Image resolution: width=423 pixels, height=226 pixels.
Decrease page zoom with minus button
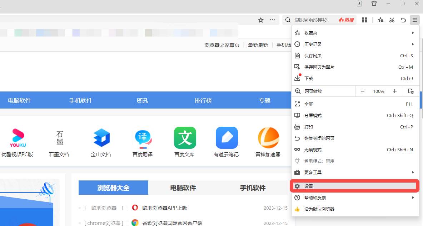[x=363, y=91]
